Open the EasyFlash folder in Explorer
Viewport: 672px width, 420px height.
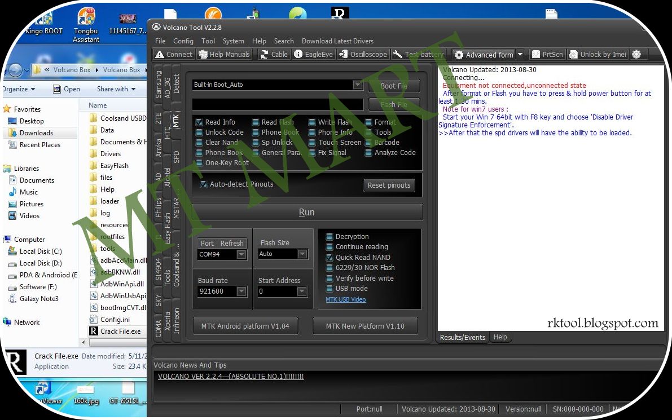tap(109, 166)
